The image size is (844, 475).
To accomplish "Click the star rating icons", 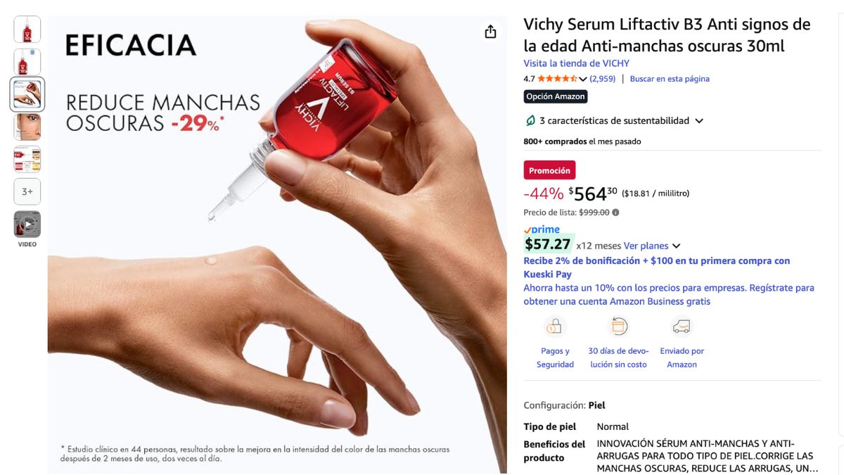I will click(557, 79).
